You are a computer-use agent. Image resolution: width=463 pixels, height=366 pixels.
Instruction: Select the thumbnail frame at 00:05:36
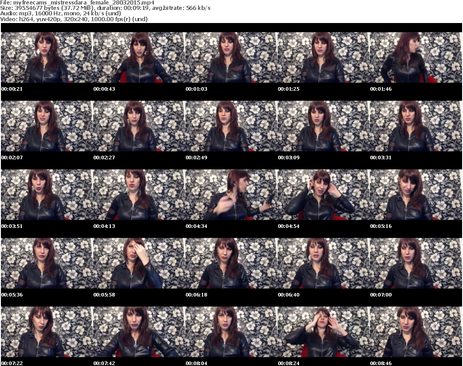click(47, 264)
